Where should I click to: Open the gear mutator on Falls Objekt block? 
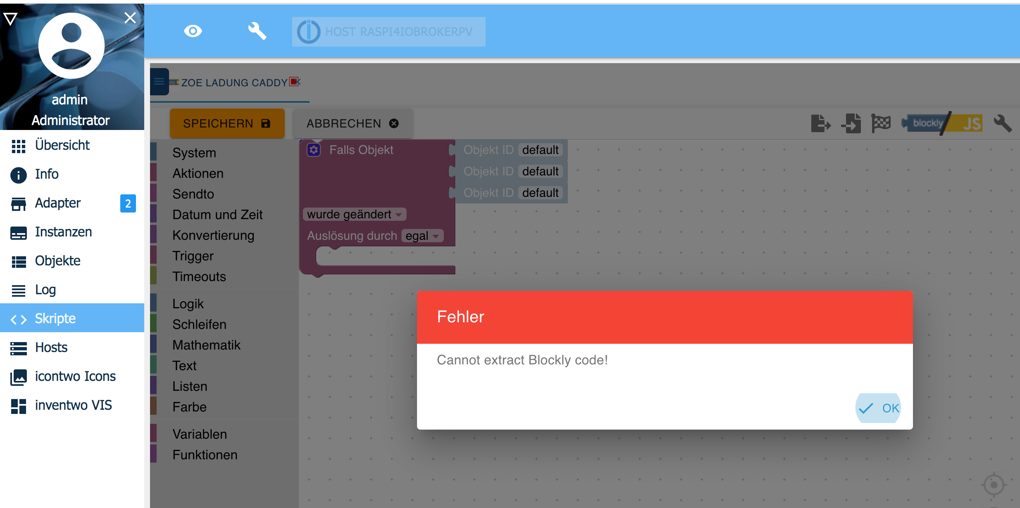(313, 150)
